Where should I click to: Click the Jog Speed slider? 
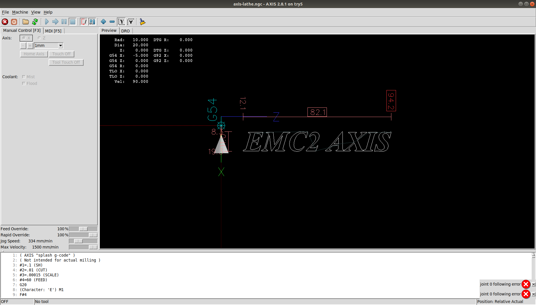click(x=83, y=241)
